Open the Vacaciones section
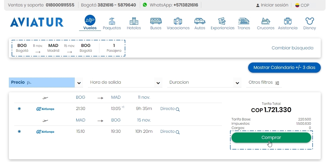 point(178,24)
